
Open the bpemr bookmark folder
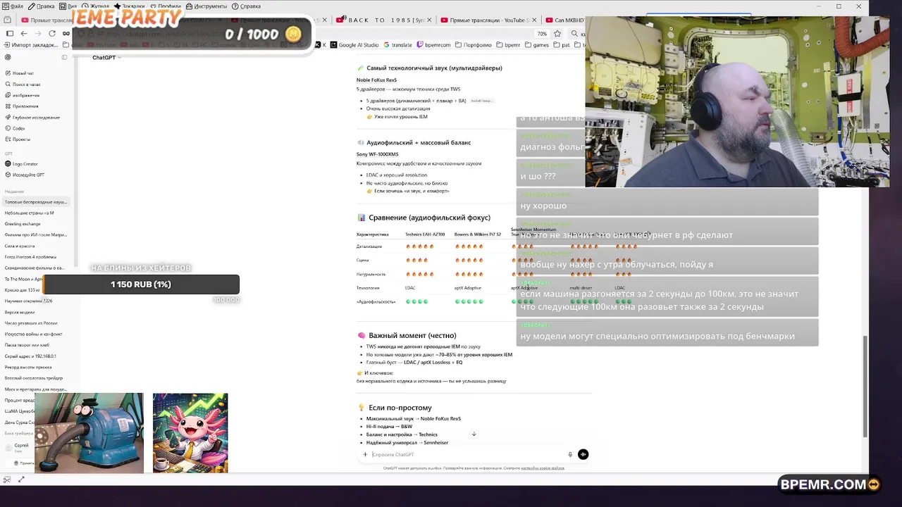click(x=508, y=44)
